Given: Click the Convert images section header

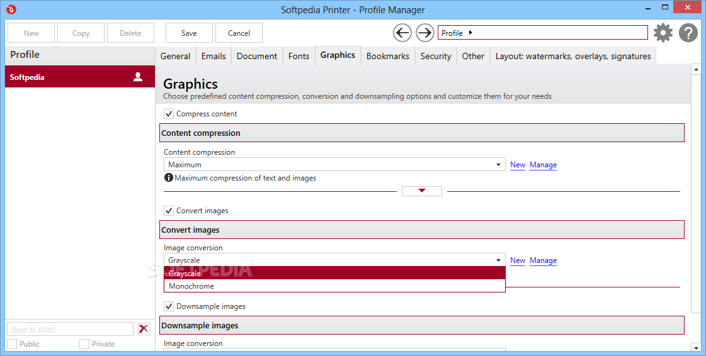Looking at the screenshot, I should (x=422, y=230).
